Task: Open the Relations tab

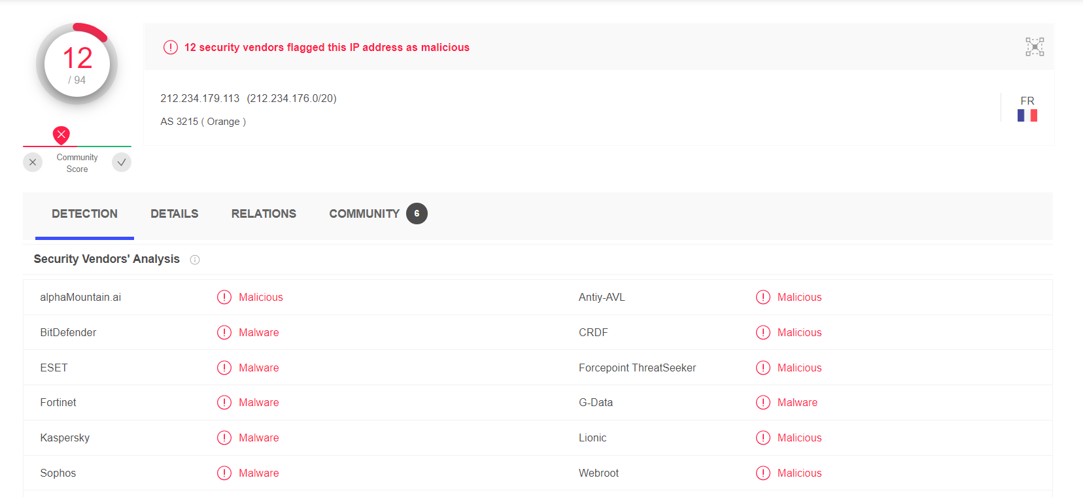Action: coord(264,214)
